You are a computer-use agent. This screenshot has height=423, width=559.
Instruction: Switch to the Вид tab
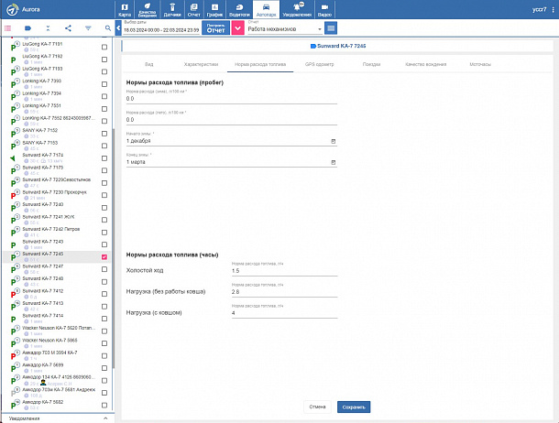coord(149,64)
